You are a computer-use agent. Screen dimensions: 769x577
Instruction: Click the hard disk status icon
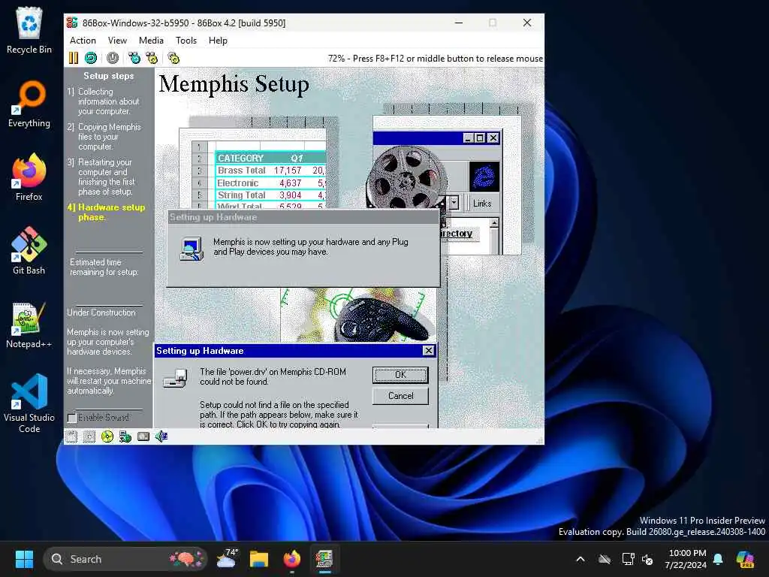point(143,437)
